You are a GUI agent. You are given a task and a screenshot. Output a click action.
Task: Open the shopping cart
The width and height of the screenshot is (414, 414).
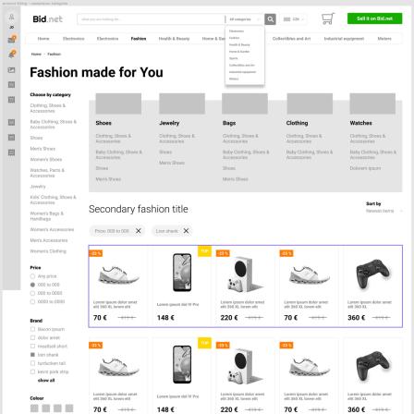point(328,18)
